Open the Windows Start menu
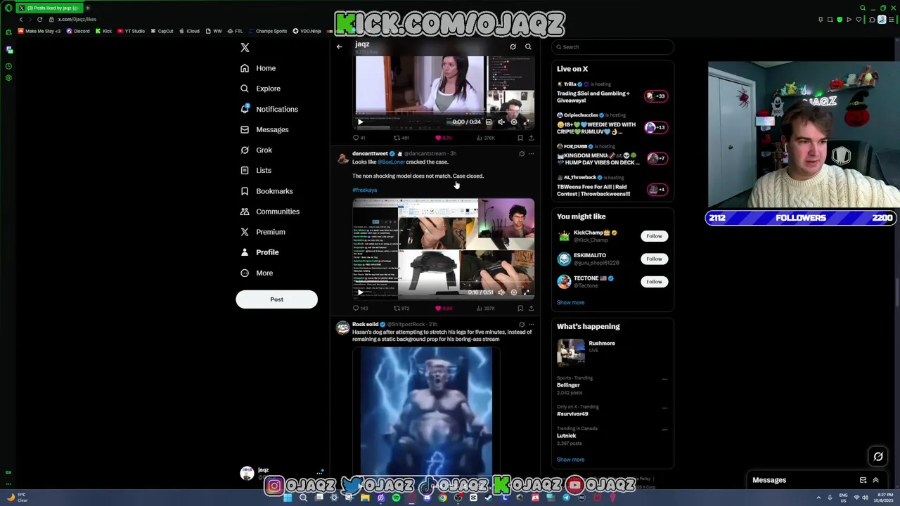Viewport: 900px width, 506px height. click(x=288, y=498)
